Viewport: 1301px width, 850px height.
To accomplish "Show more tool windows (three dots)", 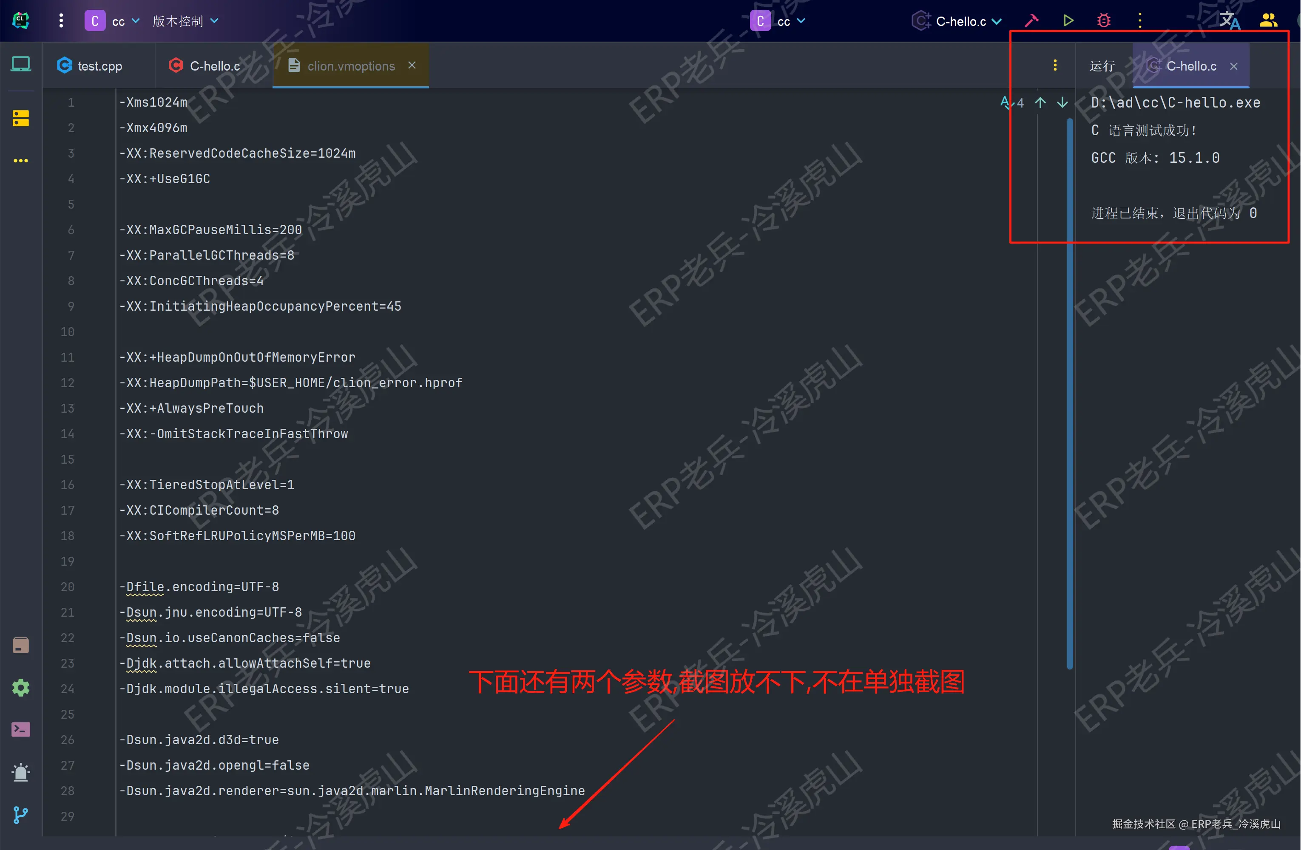I will 21,161.
